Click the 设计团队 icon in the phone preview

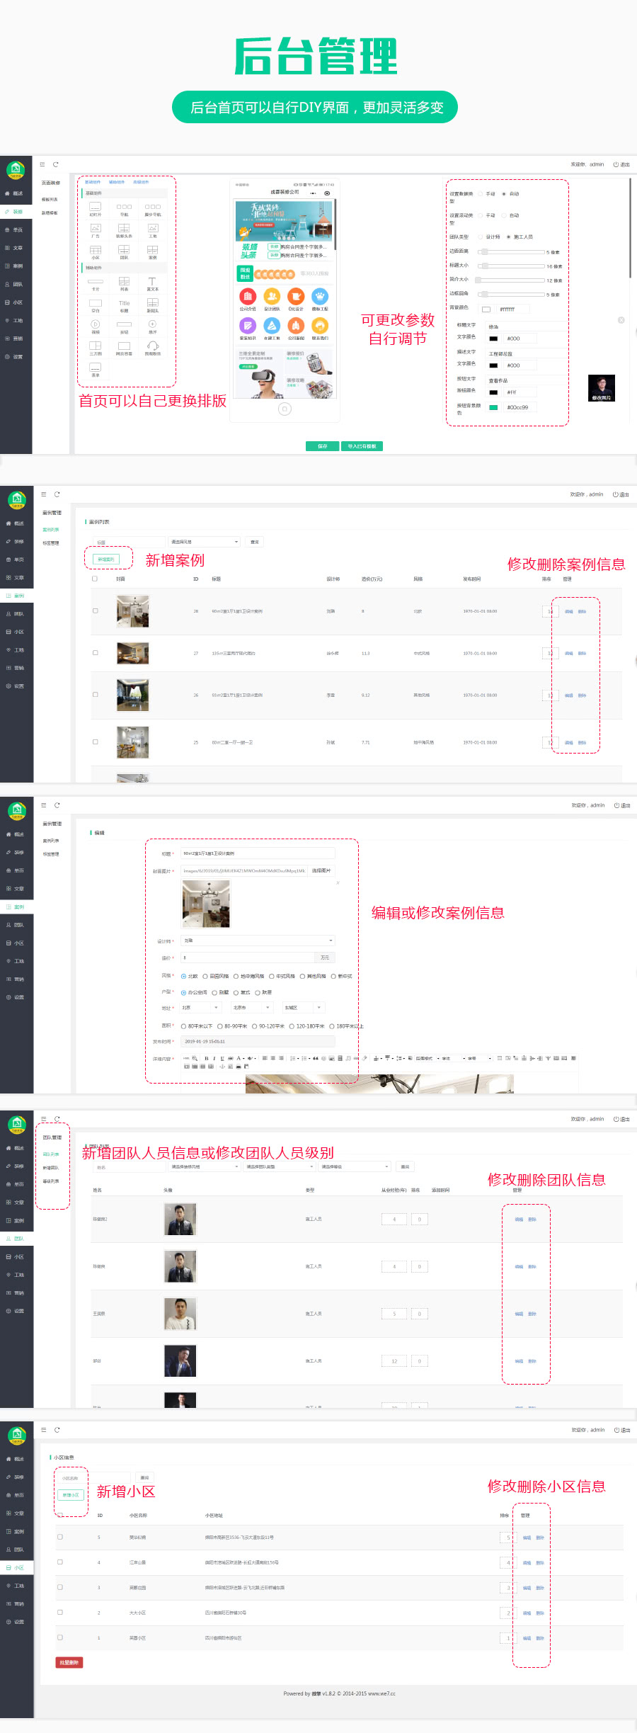pyautogui.click(x=272, y=297)
